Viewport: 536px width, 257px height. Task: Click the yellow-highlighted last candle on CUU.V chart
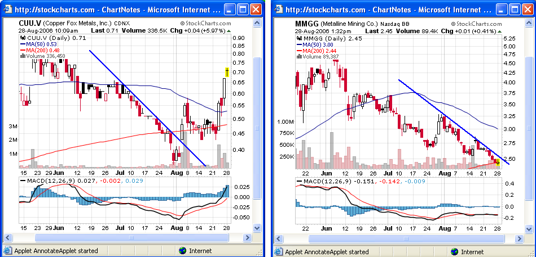point(227,72)
